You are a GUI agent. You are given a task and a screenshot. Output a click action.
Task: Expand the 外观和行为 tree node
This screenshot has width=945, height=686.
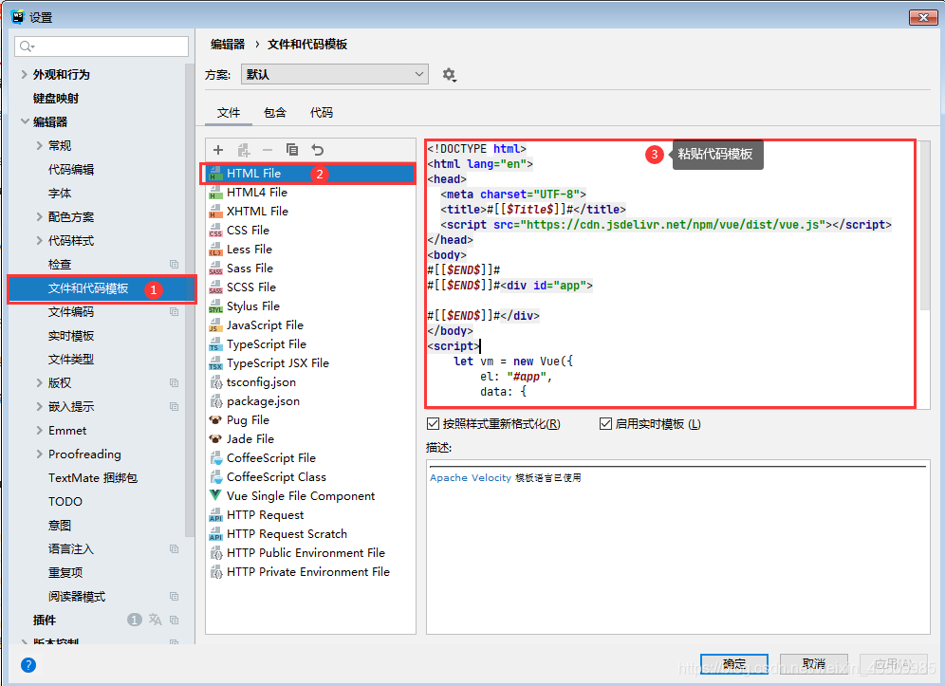click(x=24, y=74)
